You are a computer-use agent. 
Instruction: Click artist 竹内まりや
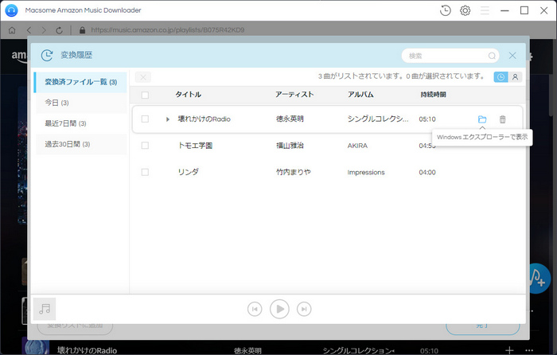coord(294,172)
